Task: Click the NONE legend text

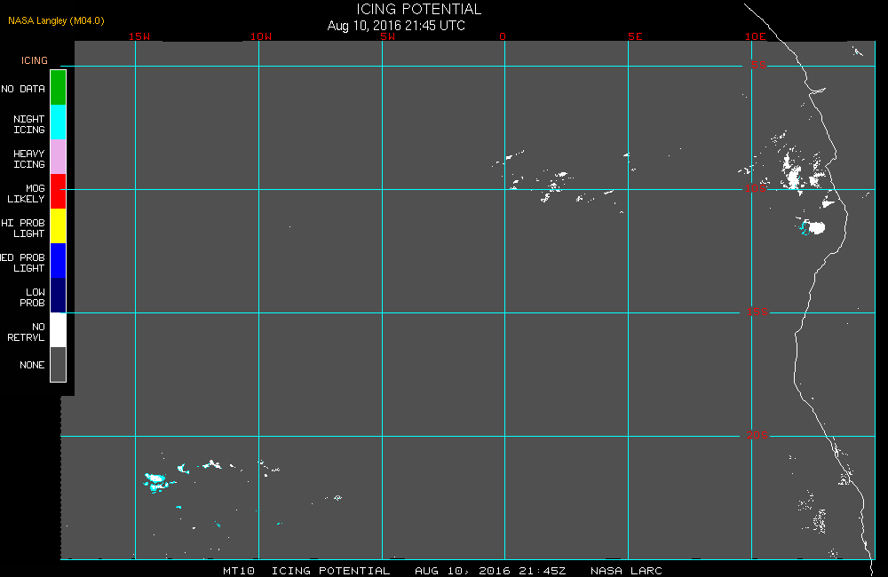Action: (x=32, y=365)
